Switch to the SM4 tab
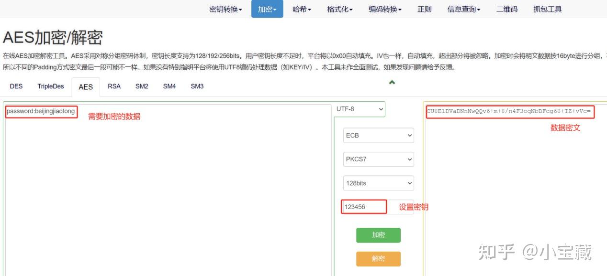The height and width of the screenshot is (276, 607). pos(169,86)
